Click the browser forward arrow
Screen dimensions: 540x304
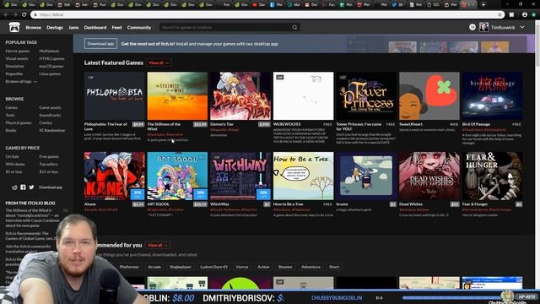[15, 15]
